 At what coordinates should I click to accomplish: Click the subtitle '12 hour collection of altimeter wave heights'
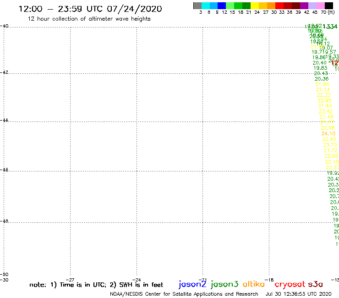(89, 19)
